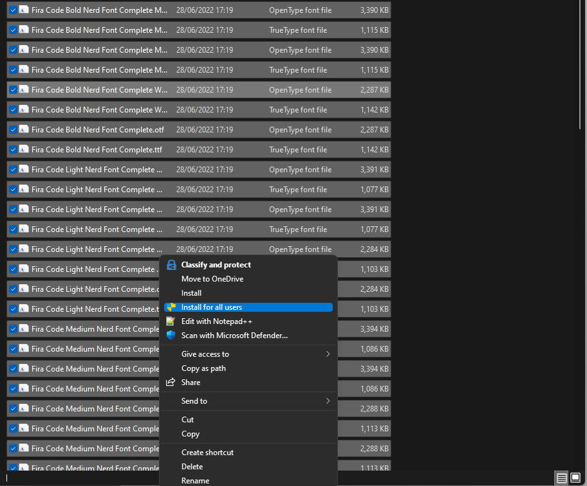The image size is (587, 486).
Task: Click the Notepad++ icon in the context menu
Action: tap(171, 321)
